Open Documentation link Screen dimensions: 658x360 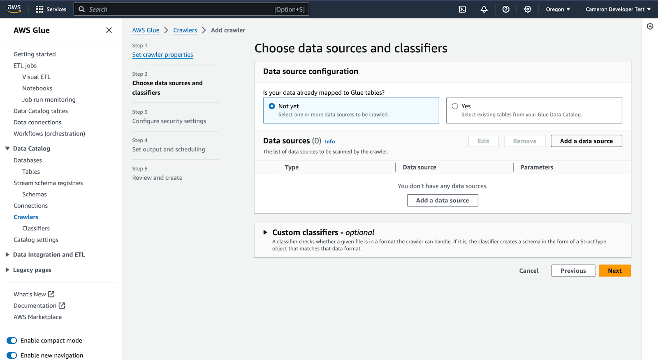(35, 306)
